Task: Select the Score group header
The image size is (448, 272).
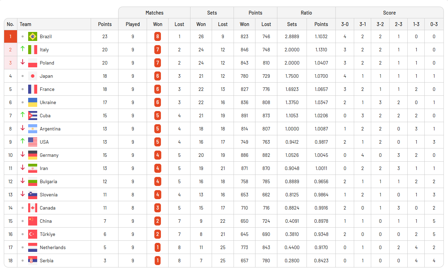Action: click(x=389, y=13)
